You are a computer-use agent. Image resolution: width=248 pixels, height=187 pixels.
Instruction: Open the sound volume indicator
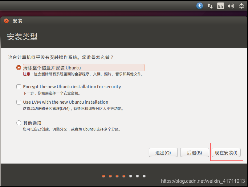pos(231,6)
